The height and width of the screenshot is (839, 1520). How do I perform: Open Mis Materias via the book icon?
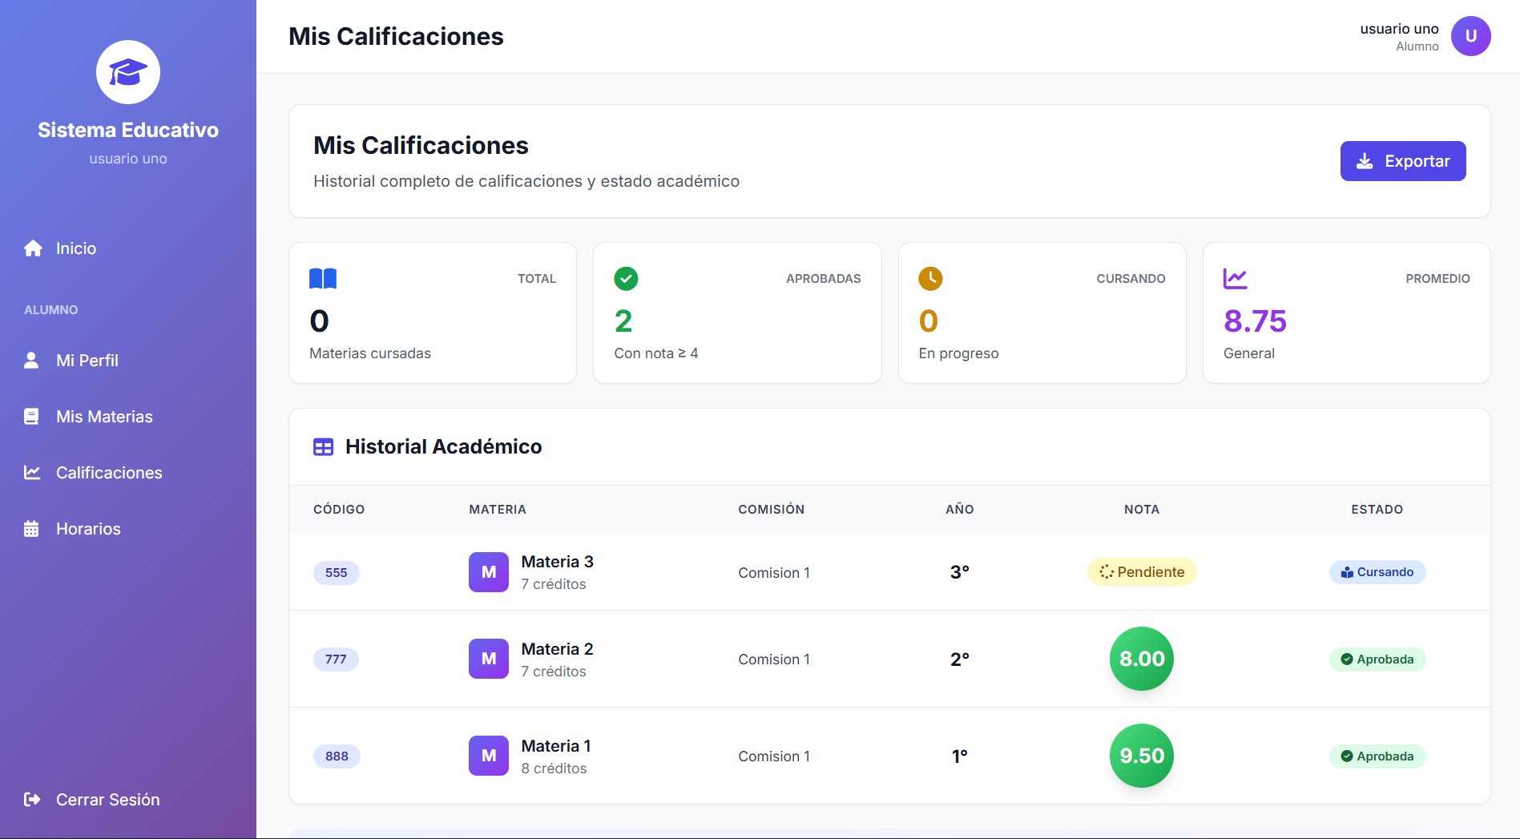32,416
